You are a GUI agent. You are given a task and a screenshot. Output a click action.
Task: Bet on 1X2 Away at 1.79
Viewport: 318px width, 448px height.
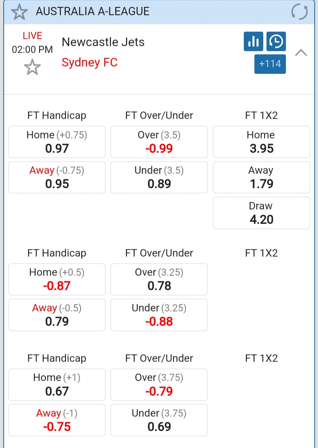tap(261, 177)
